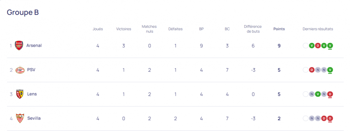Click the Sevilla club crest

(20, 118)
